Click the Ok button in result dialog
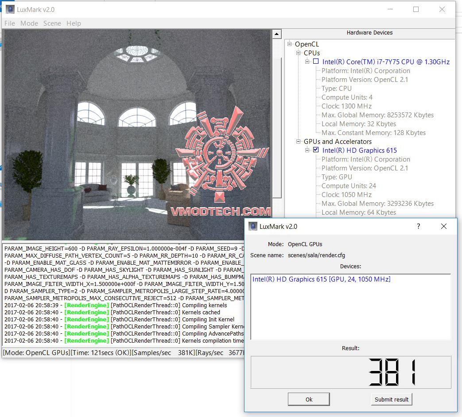 [x=309, y=399]
